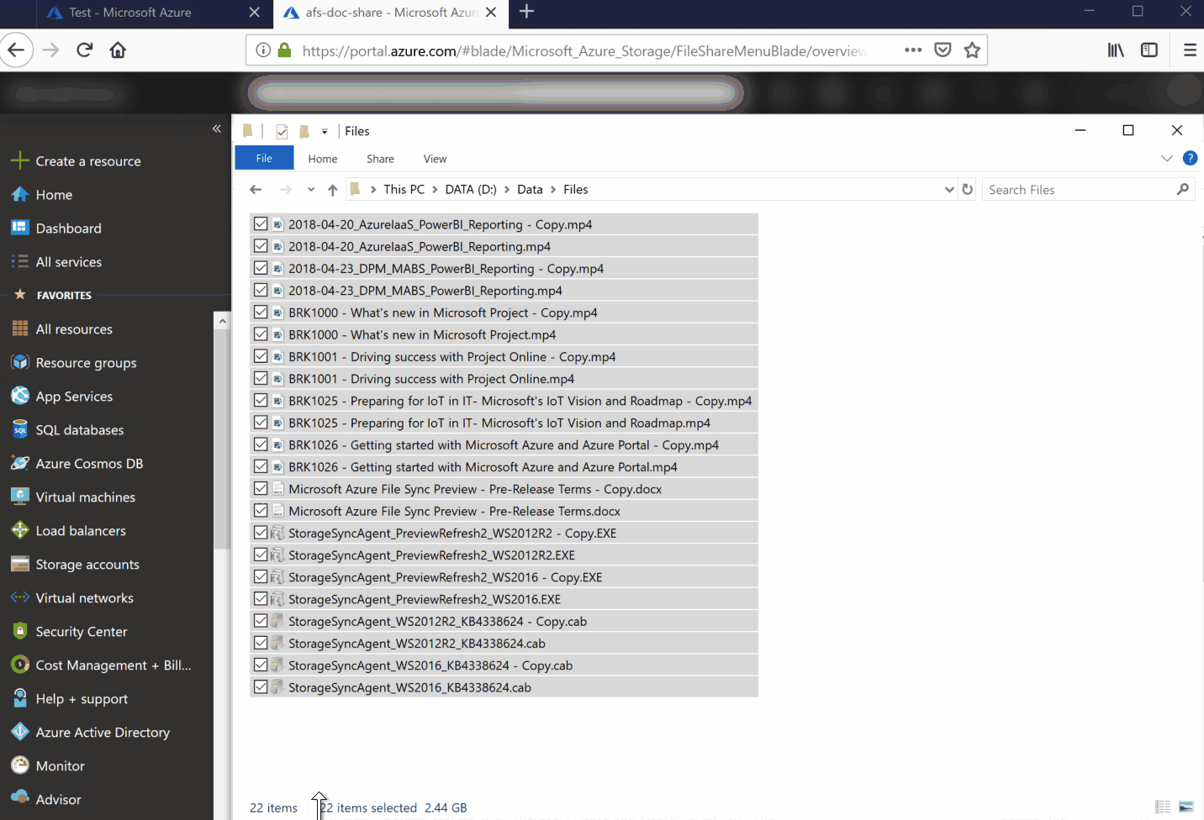Viewport: 1204px width, 820px height.
Task: Open Resource groups in the Azure sidebar
Action: (86, 362)
